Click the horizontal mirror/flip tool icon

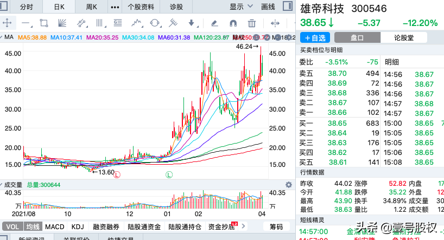(275, 23)
